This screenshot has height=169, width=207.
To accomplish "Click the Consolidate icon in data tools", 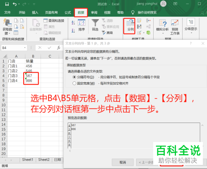I will pos(149,21).
